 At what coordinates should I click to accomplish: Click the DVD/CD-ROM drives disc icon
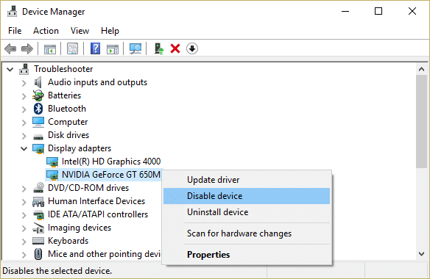click(38, 188)
